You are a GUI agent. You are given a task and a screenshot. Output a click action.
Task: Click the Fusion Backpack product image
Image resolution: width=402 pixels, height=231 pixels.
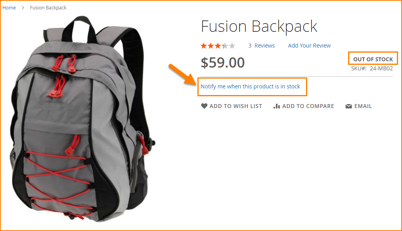[x=83, y=119]
